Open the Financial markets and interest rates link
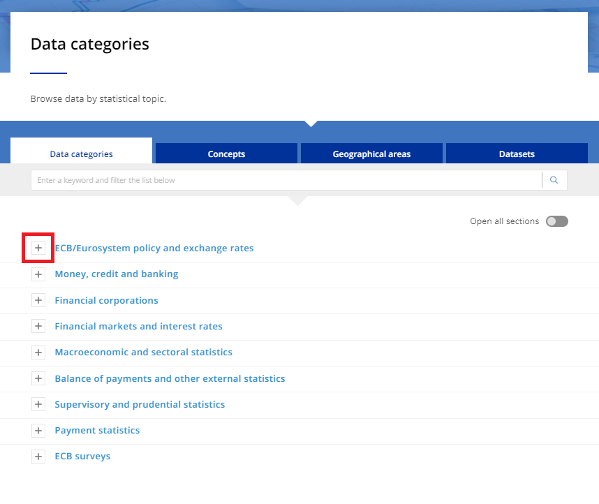This screenshot has height=504, width=599. (x=138, y=326)
